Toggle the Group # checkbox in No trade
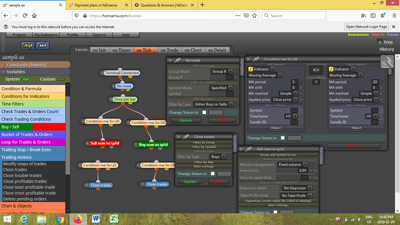The image size is (400, 225). pos(236,77)
